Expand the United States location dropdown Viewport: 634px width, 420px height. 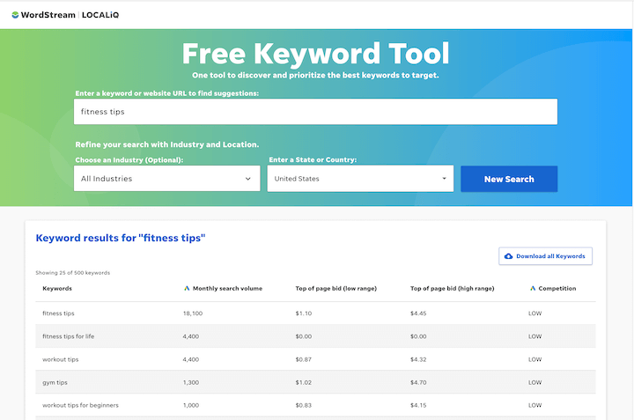click(360, 179)
